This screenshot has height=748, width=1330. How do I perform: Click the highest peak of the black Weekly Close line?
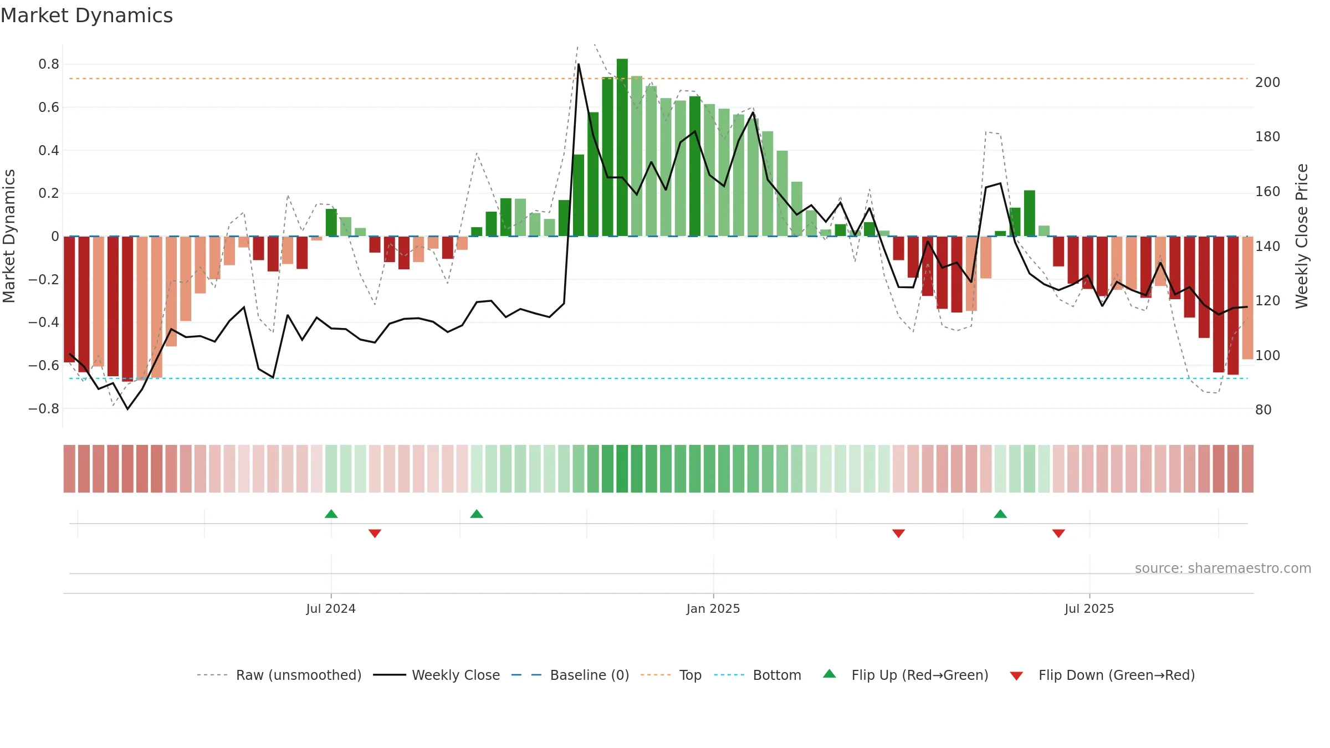click(x=579, y=64)
